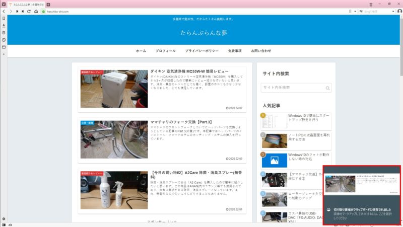Open the user profile avatar
403x227 pixels.
point(399,11)
